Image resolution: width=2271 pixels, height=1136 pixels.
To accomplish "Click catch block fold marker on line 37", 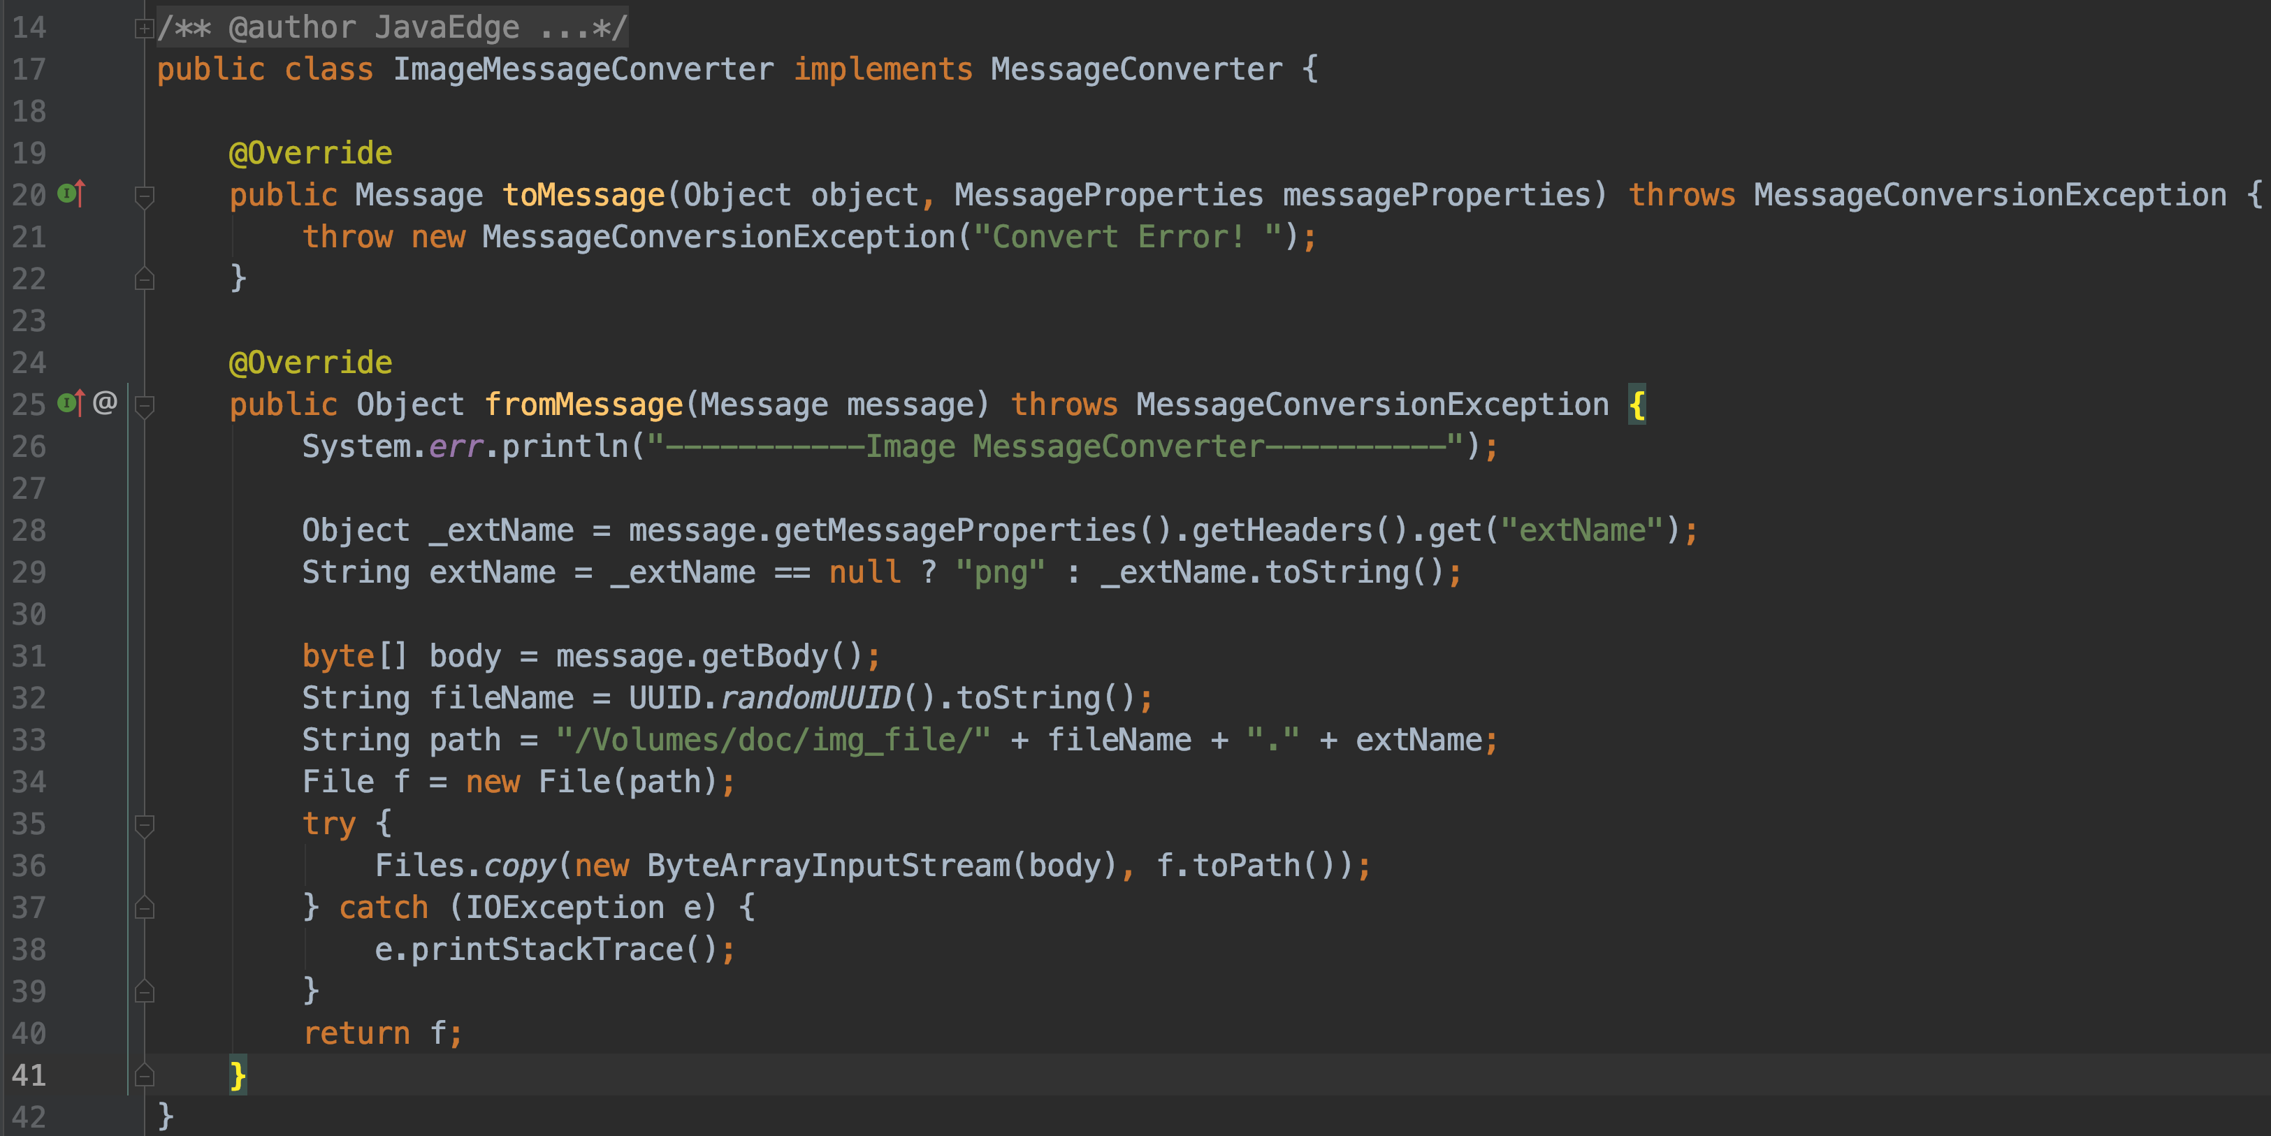I will coord(145,908).
